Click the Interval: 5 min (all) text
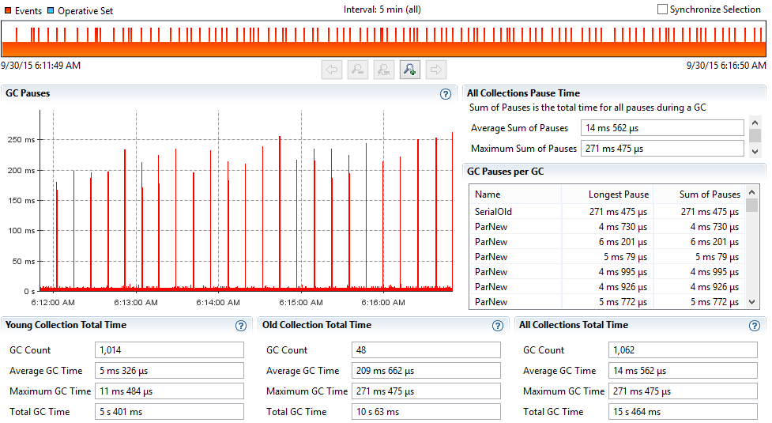The width and height of the screenshot is (772, 423). point(382,9)
